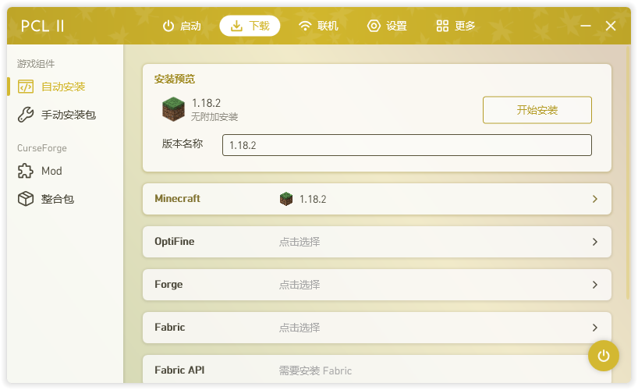Click the grass block icon in 安装预览
Viewport: 638px width, 390px height.
[173, 109]
